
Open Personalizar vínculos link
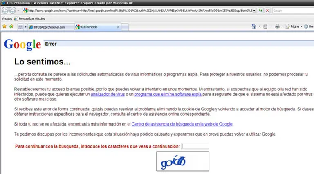coord(32,19)
